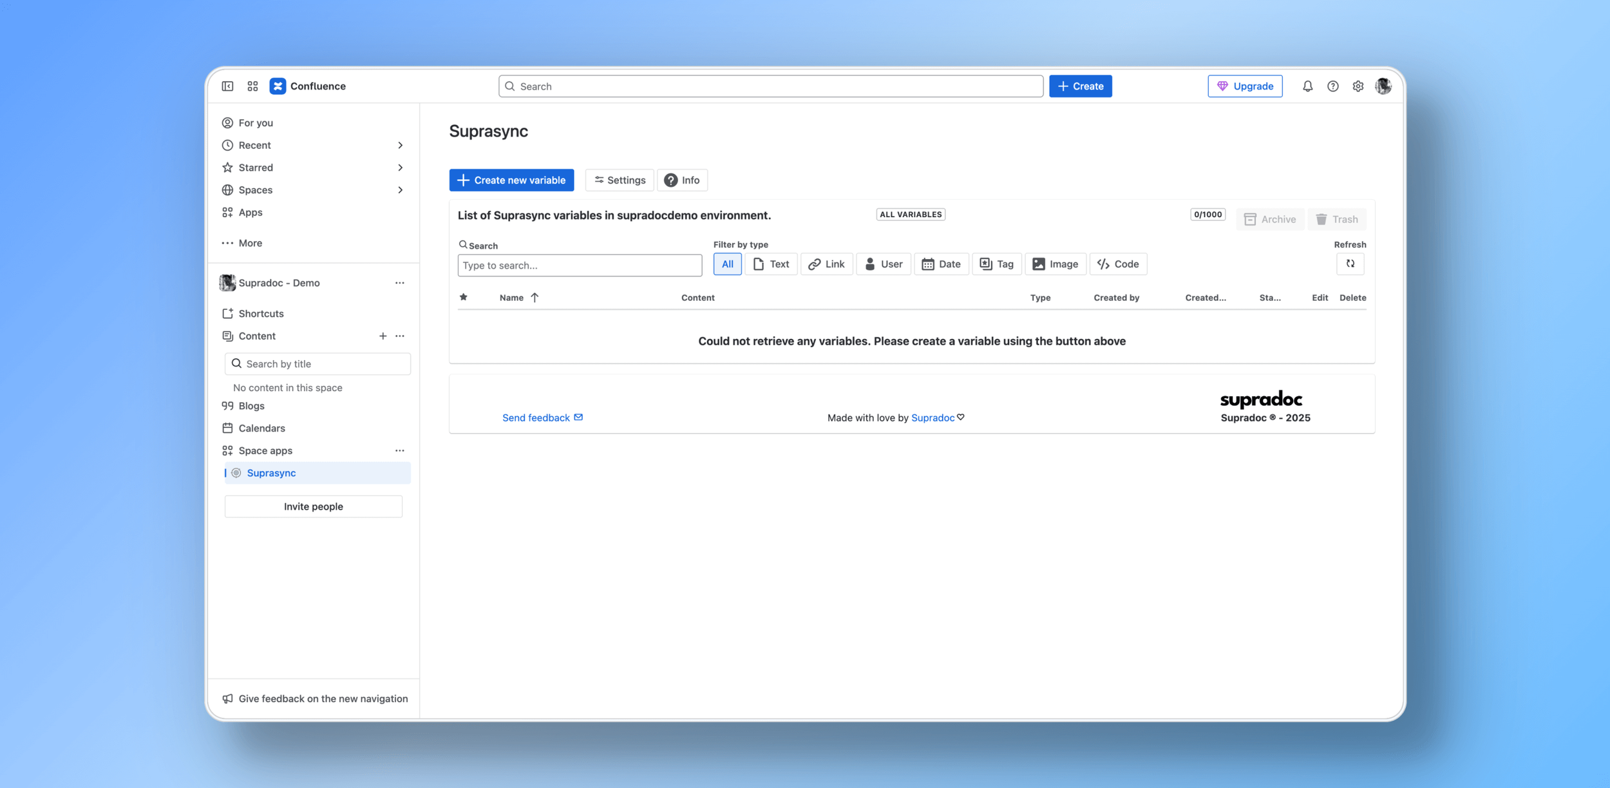This screenshot has height=788, width=1610.
Task: Click the user profile avatar
Action: pyautogui.click(x=1383, y=86)
